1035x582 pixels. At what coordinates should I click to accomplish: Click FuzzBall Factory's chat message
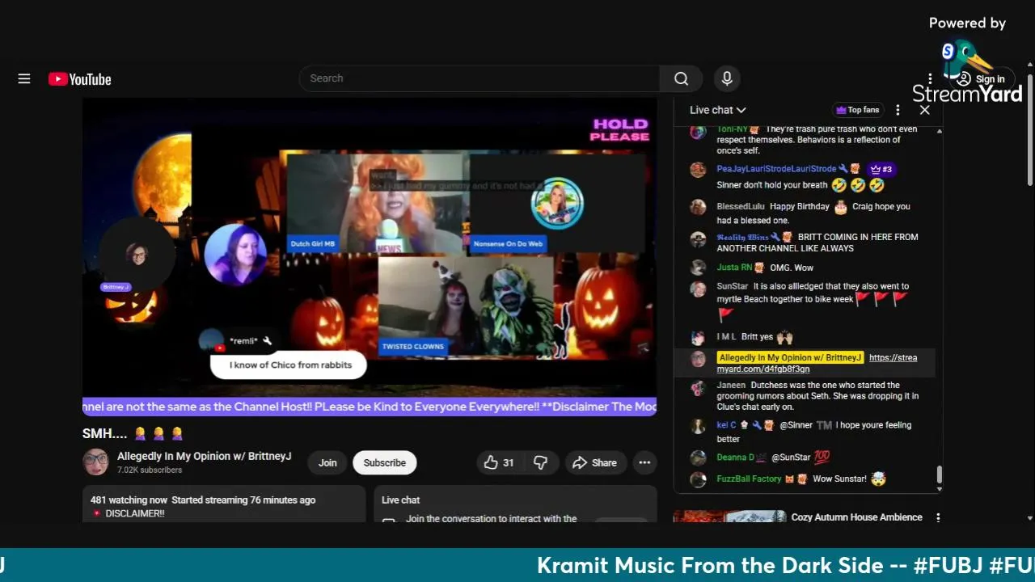(807, 479)
